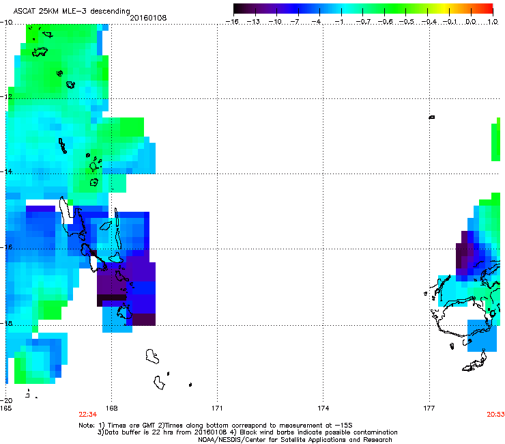Screen dimensions: 505x444
Task: Select the color scale label -0.5
Action: (x=407, y=22)
